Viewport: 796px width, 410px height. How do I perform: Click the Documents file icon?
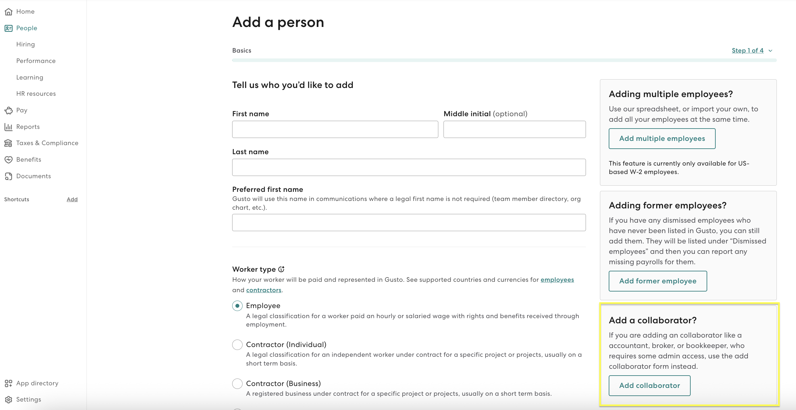click(8, 176)
